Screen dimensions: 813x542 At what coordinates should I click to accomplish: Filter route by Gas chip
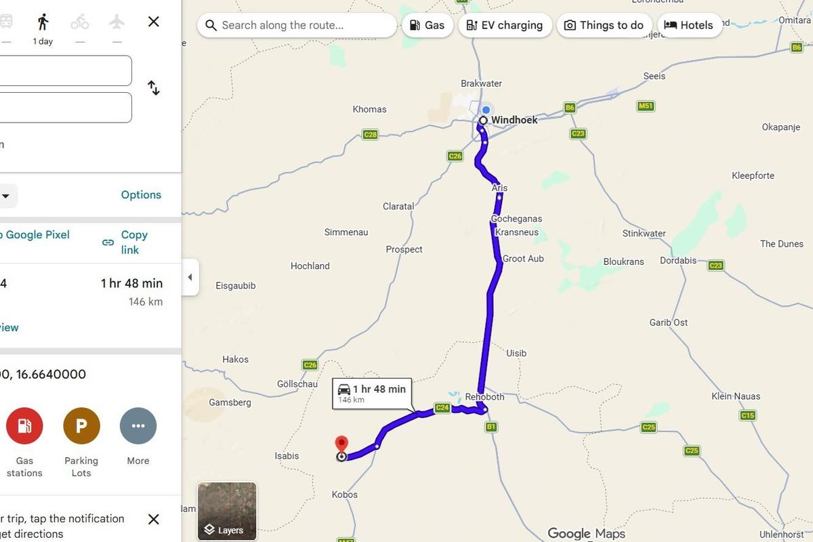click(x=428, y=26)
